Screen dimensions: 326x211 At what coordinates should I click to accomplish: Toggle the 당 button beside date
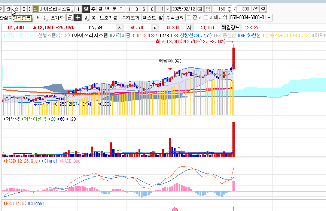[x=208, y=9]
